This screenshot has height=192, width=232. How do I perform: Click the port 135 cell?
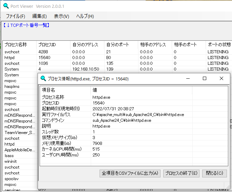[110, 63]
